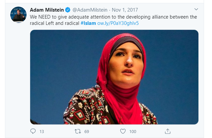The image size is (212, 138).
Task: Click the Adam Milstein display name
Action: 47,9
